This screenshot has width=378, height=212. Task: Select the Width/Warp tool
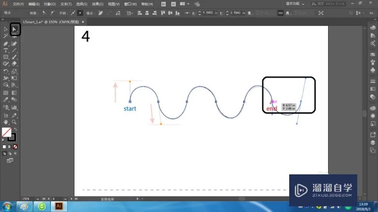(x=5, y=78)
